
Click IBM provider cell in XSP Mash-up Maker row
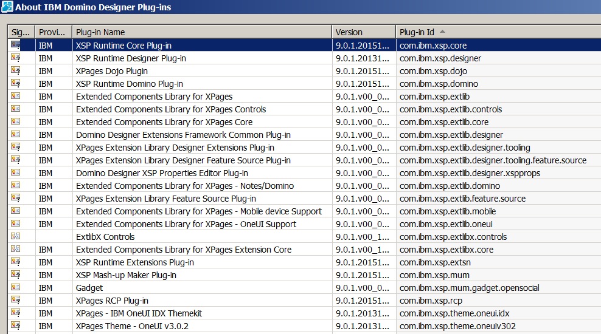click(54, 275)
